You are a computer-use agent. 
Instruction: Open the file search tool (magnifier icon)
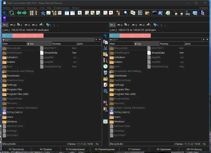tap(126, 13)
